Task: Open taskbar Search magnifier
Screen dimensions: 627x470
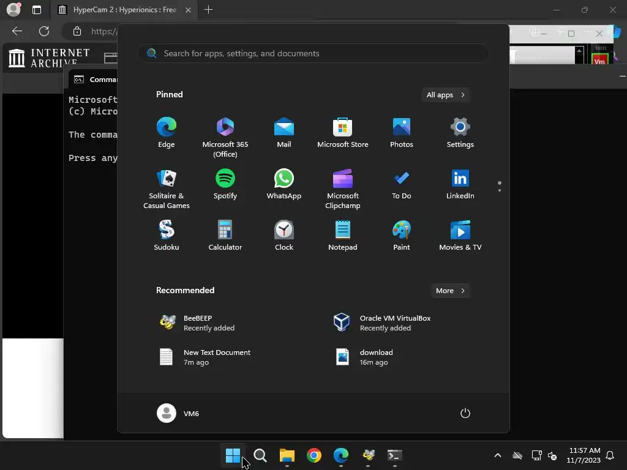Action: tap(260, 455)
